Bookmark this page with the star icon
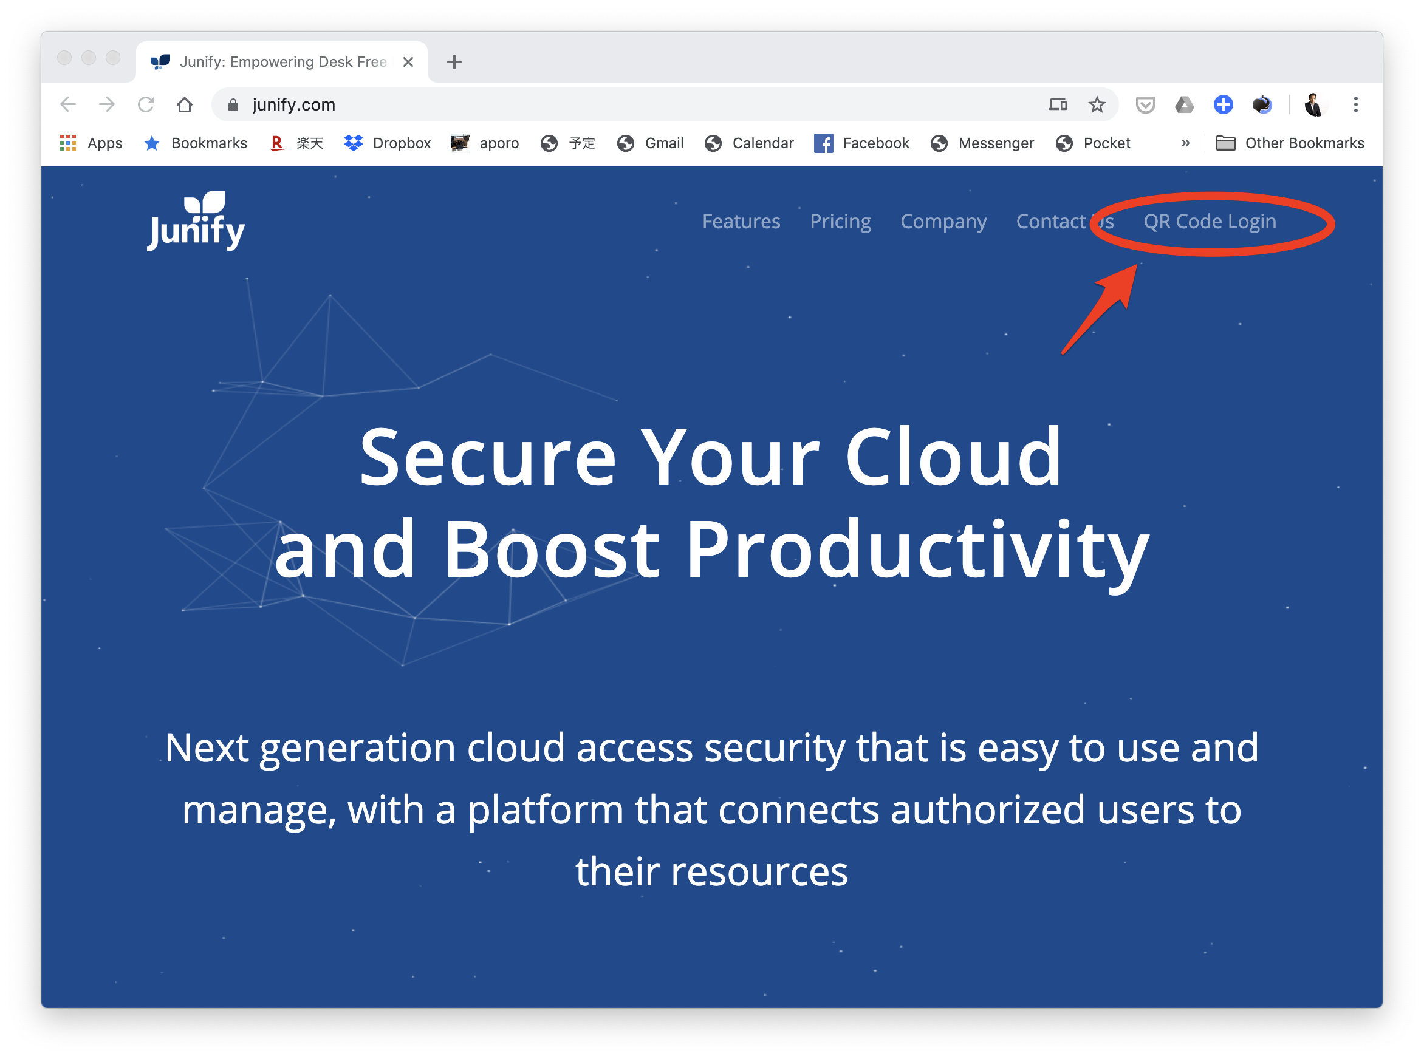The image size is (1424, 1059). pos(1097,104)
